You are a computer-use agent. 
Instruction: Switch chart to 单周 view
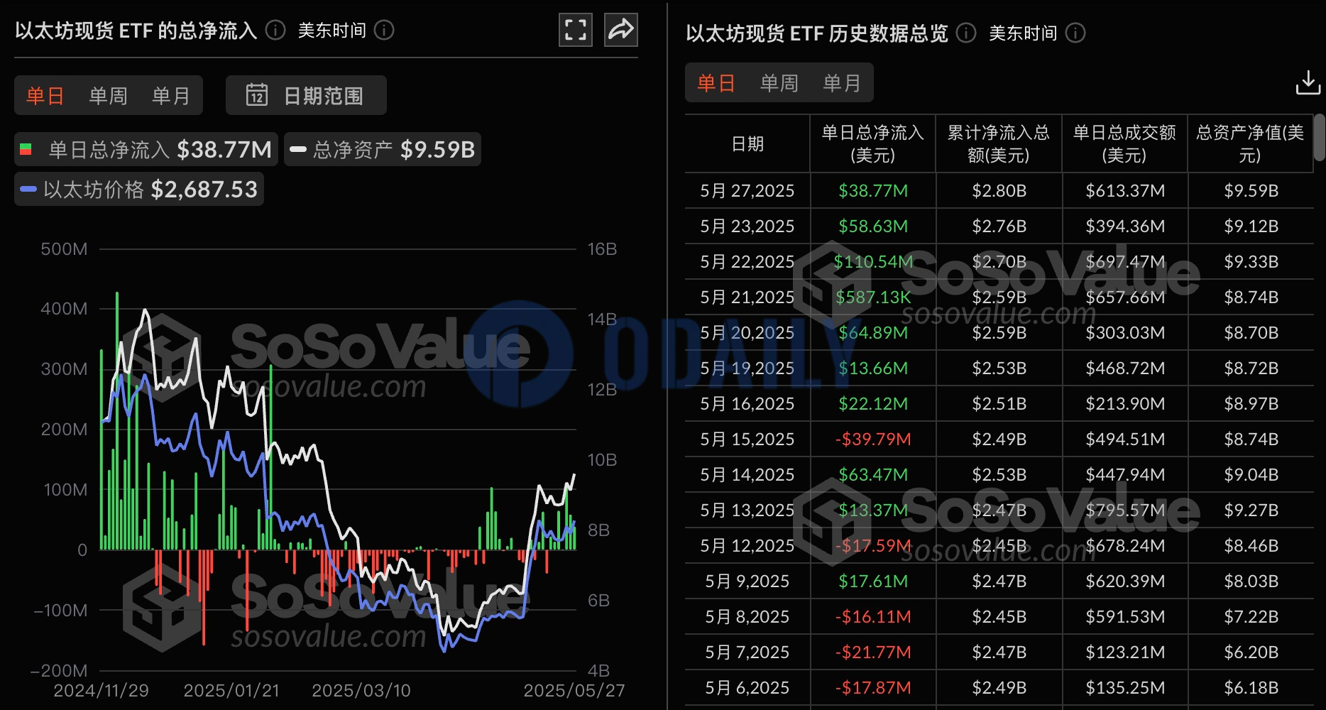coord(108,95)
